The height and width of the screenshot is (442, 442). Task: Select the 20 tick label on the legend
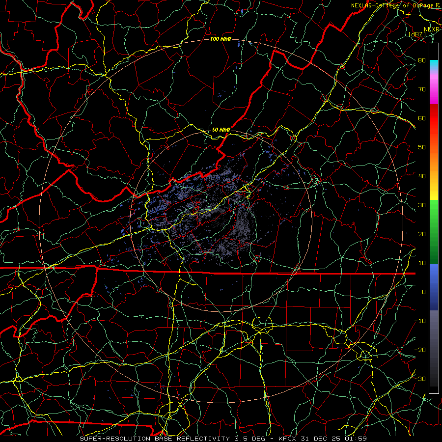pos(422,234)
